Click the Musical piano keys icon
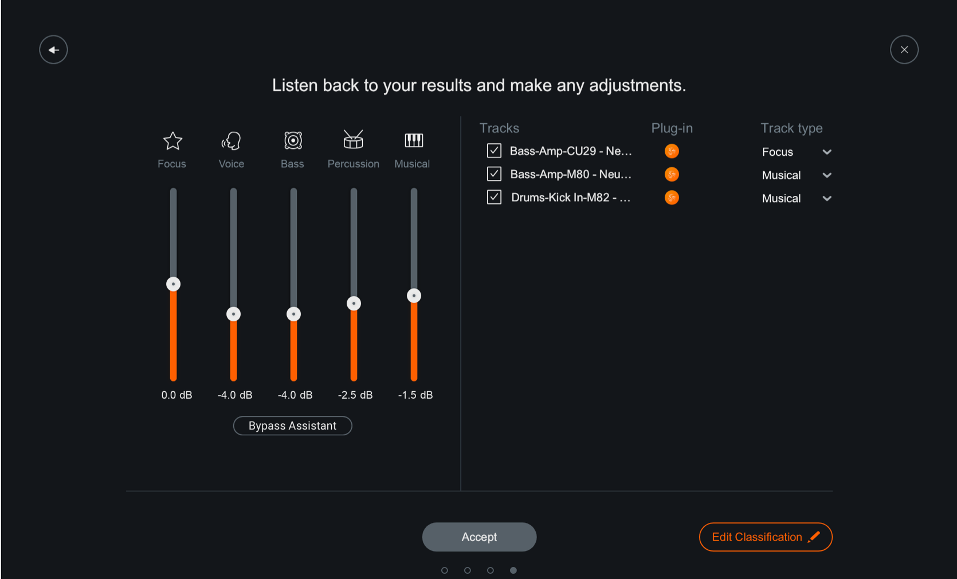The height and width of the screenshot is (579, 957). pyautogui.click(x=414, y=140)
